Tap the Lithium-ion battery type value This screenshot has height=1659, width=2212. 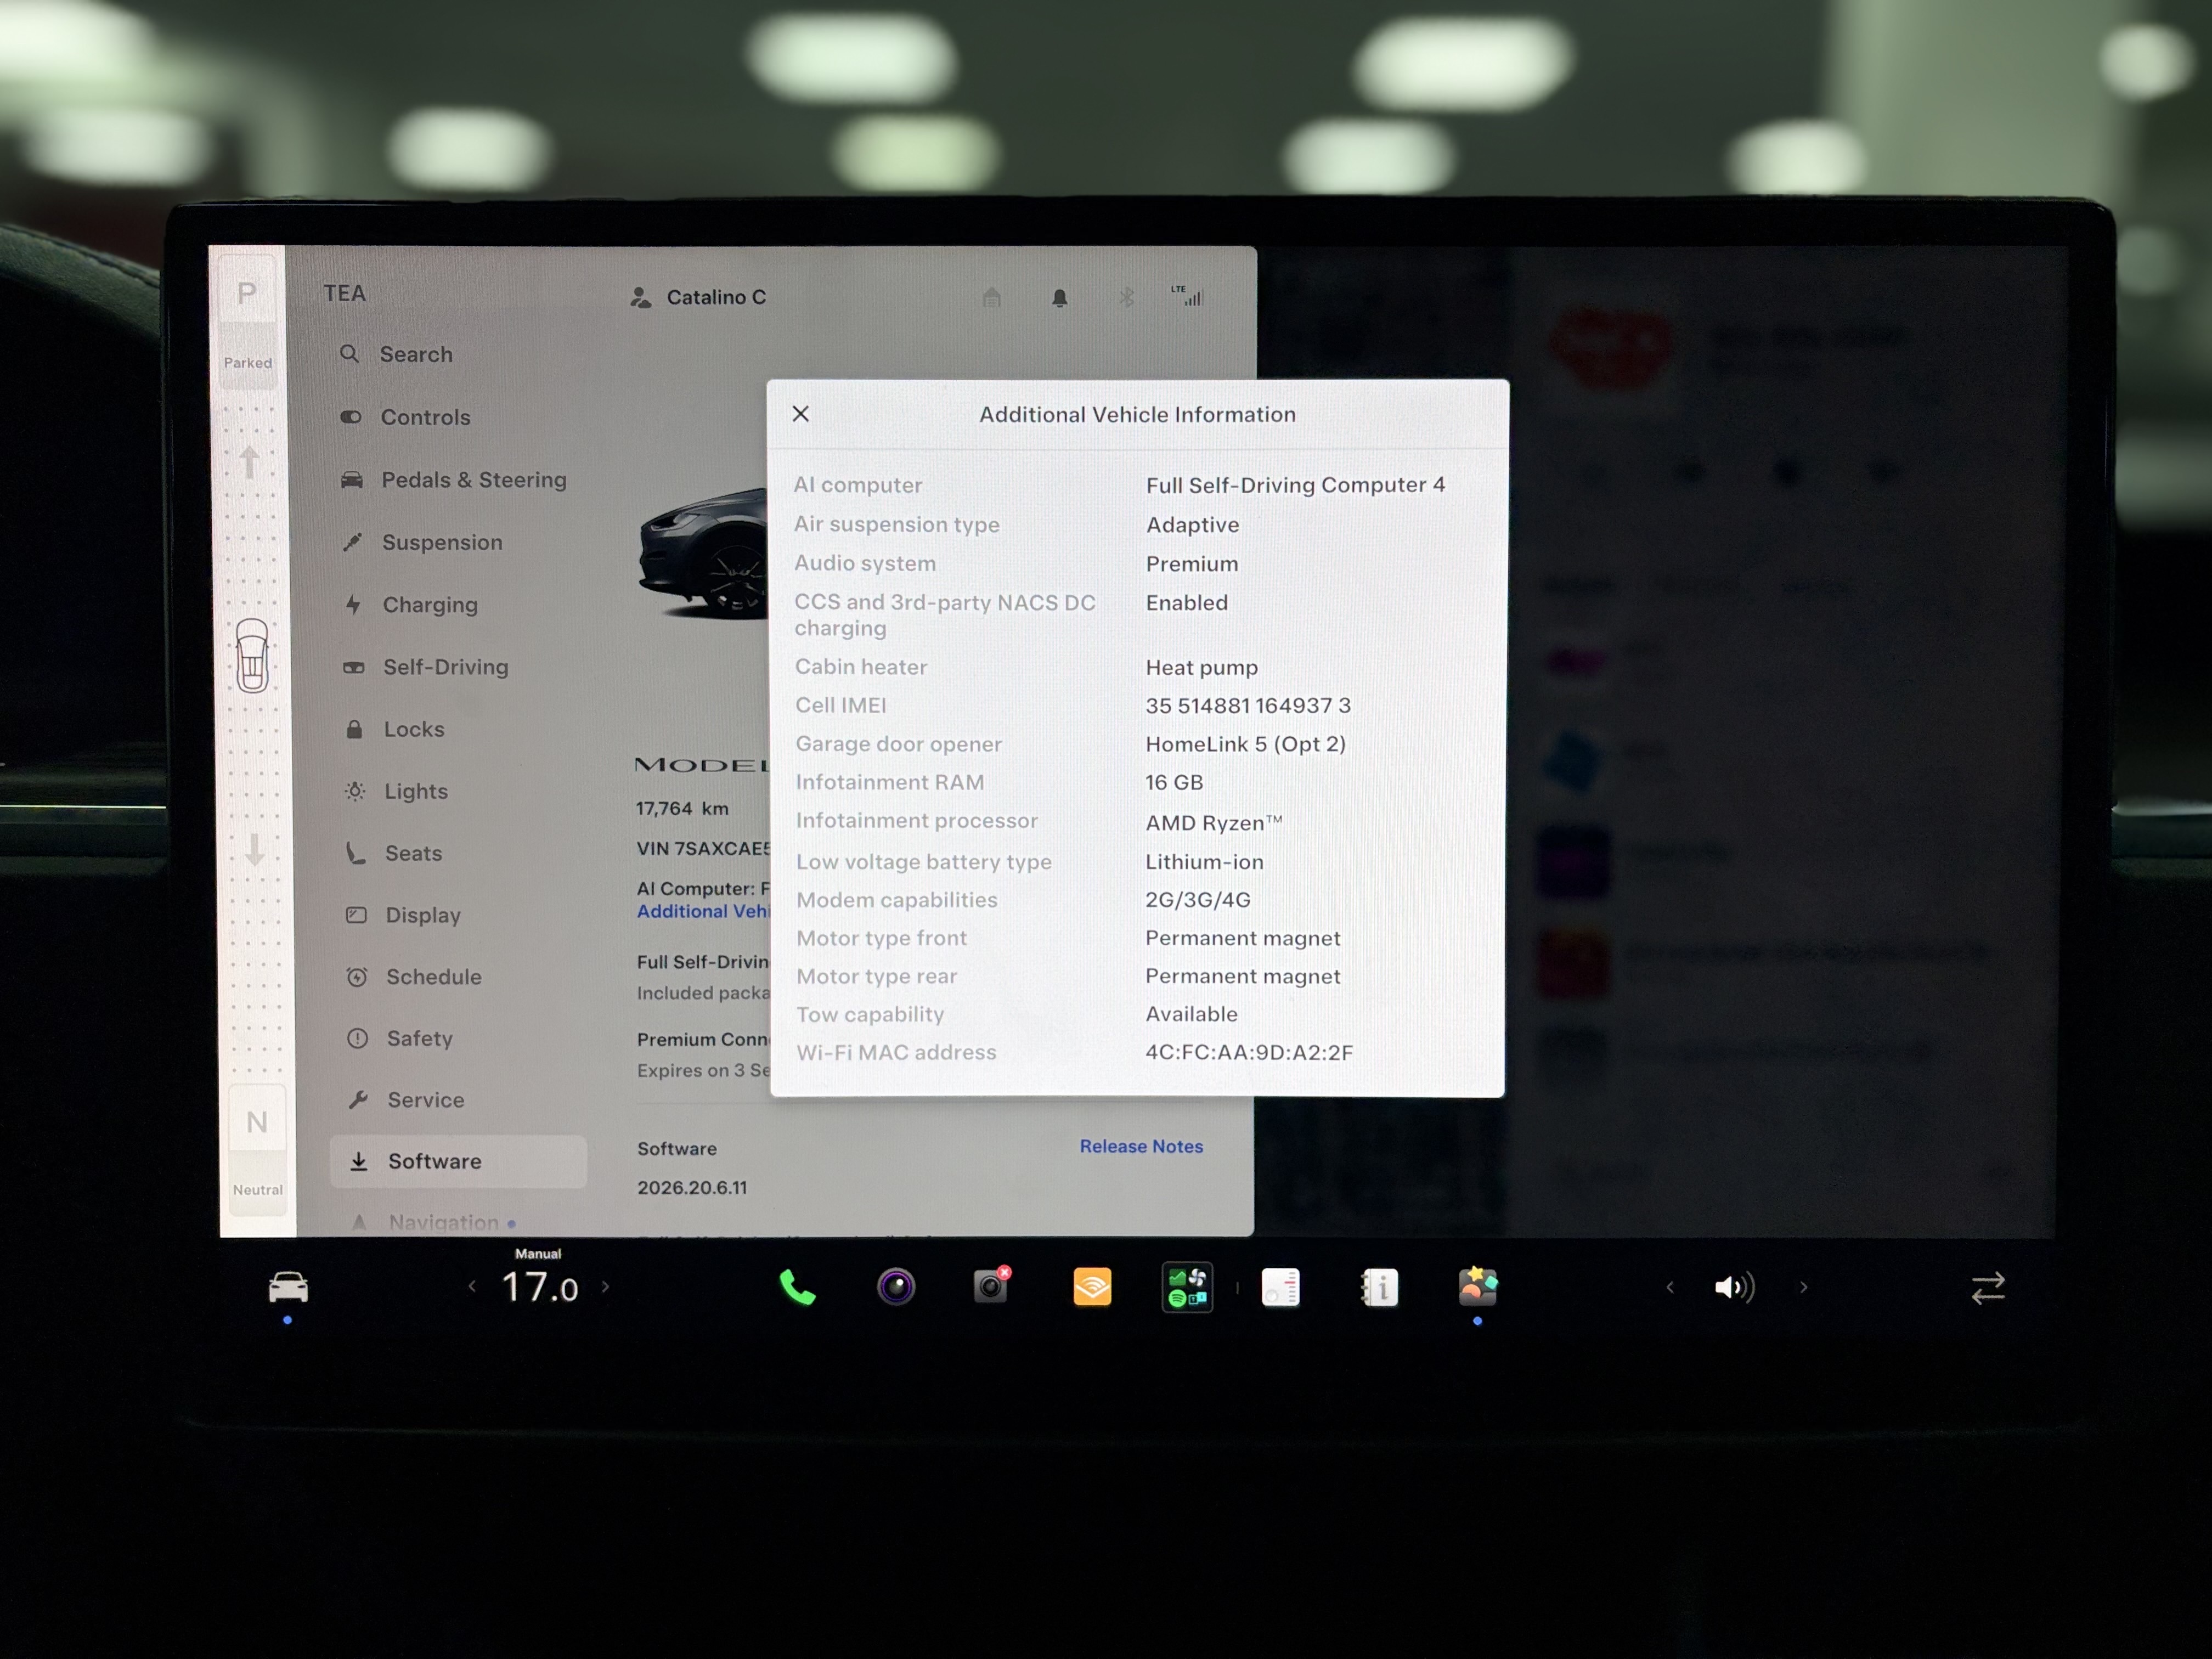click(x=1204, y=862)
